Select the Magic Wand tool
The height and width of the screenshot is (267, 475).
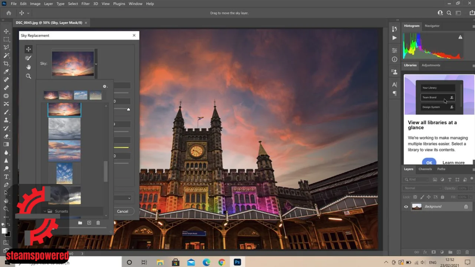(x=6, y=56)
